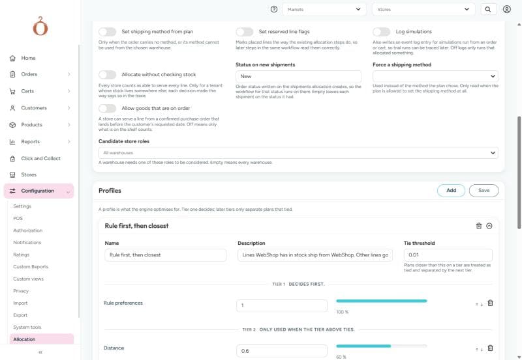Click the page vertical scrollbar thumb

point(519,173)
